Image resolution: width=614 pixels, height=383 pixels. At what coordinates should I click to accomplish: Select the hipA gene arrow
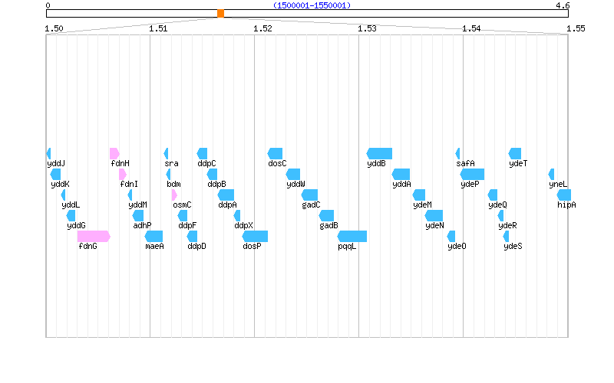564,195
